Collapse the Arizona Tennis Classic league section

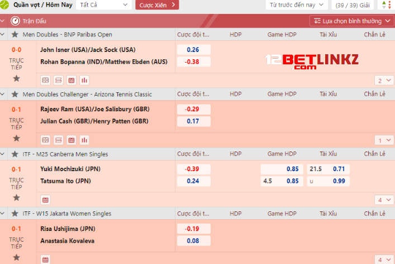click(x=4, y=95)
